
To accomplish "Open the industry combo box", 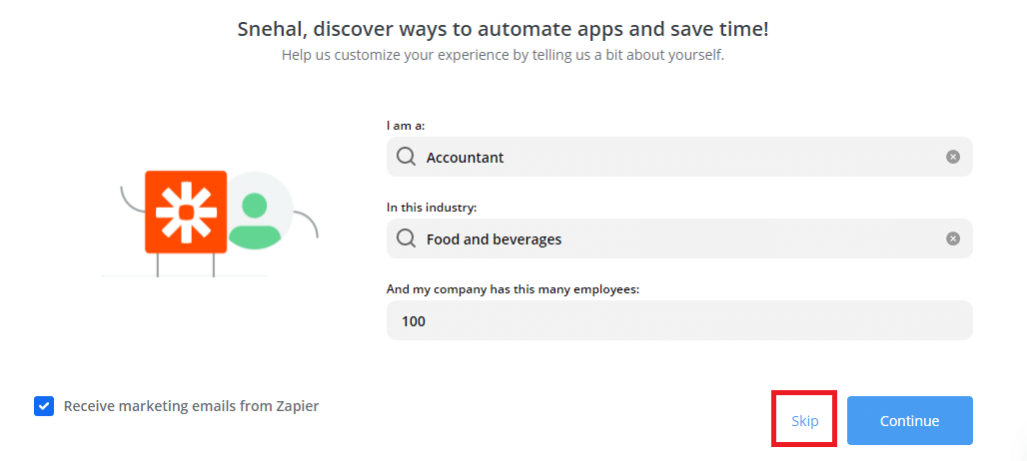I will 679,238.
